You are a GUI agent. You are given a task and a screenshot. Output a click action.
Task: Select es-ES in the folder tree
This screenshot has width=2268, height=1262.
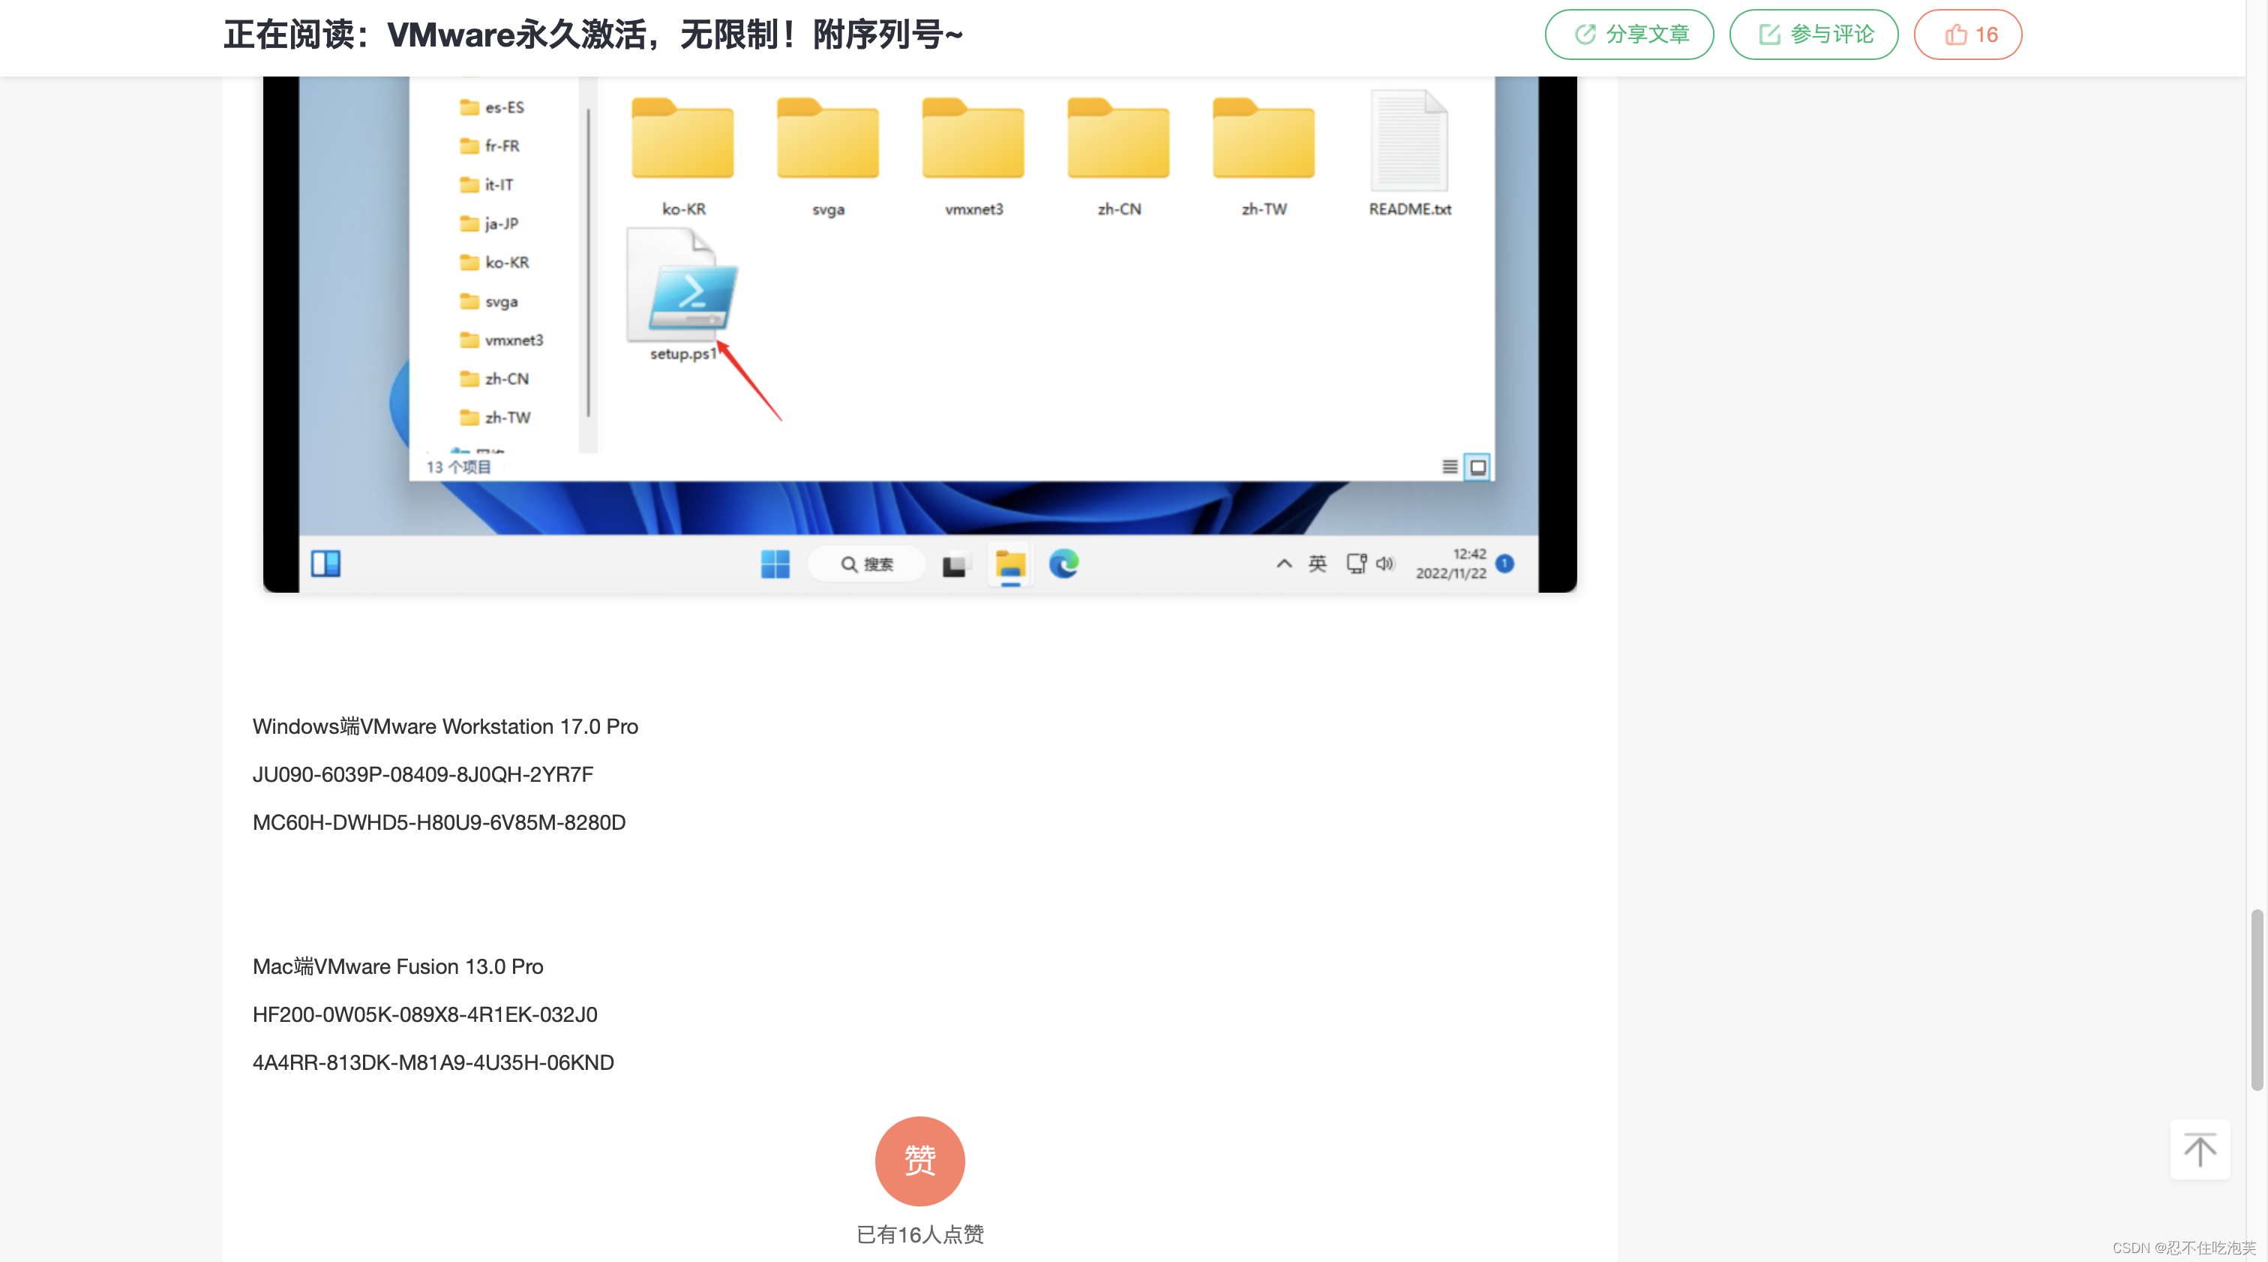(492, 107)
